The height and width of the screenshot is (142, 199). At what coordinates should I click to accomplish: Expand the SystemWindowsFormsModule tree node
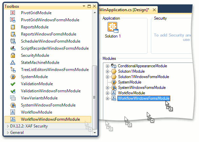tap(107, 88)
